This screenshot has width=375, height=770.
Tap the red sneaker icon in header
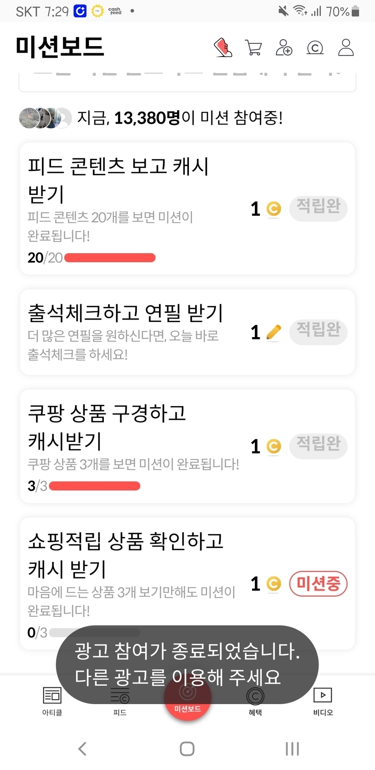(x=223, y=47)
